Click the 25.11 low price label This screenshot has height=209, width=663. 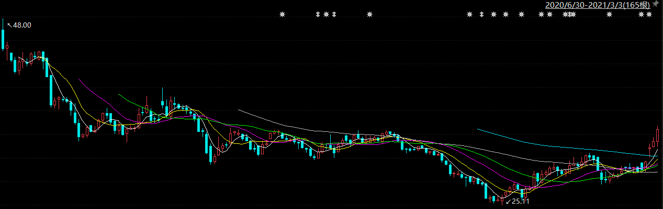tap(521, 201)
